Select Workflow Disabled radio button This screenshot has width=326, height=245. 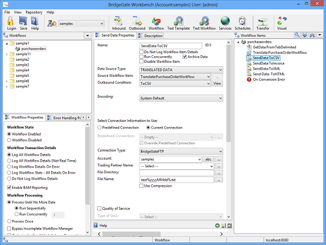tap(9, 140)
